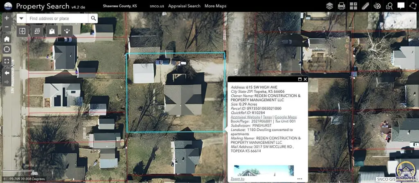Click the Taxes link in popup

point(267,117)
